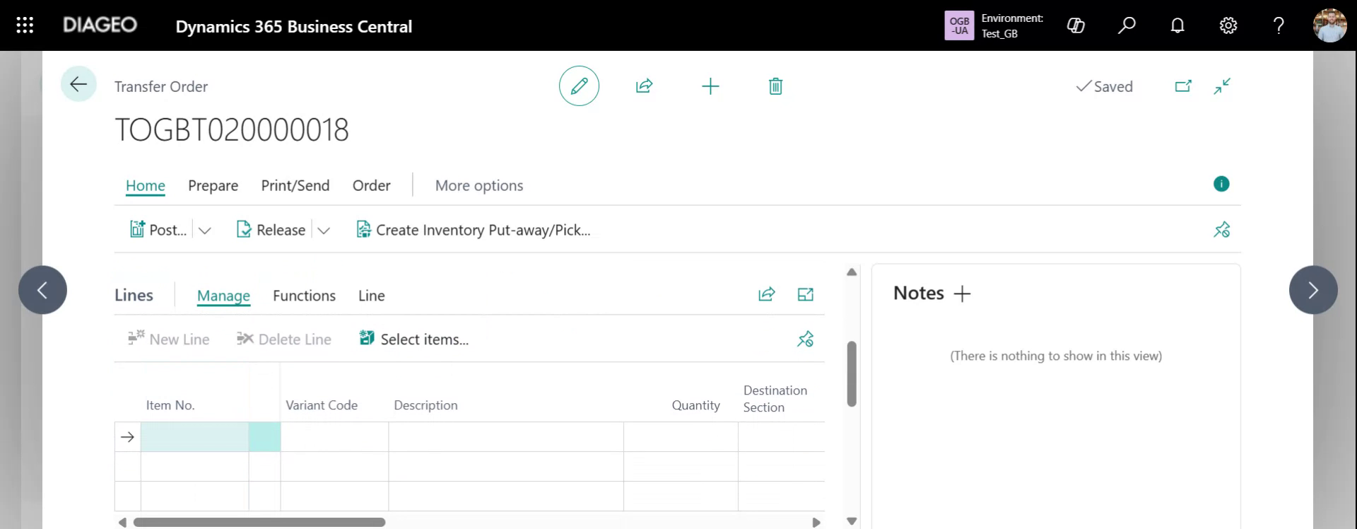The height and width of the screenshot is (529, 1357).
Task: Pin the Lines toolbar
Action: [805, 339]
